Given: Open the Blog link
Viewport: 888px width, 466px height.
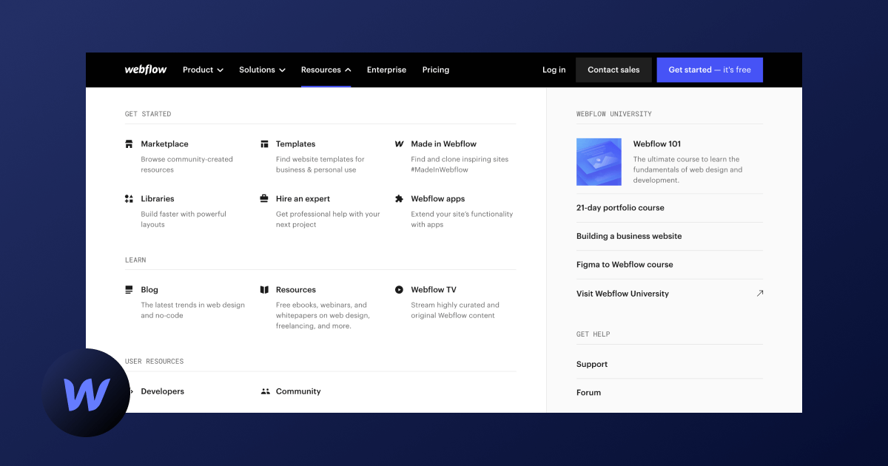Looking at the screenshot, I should tap(149, 290).
